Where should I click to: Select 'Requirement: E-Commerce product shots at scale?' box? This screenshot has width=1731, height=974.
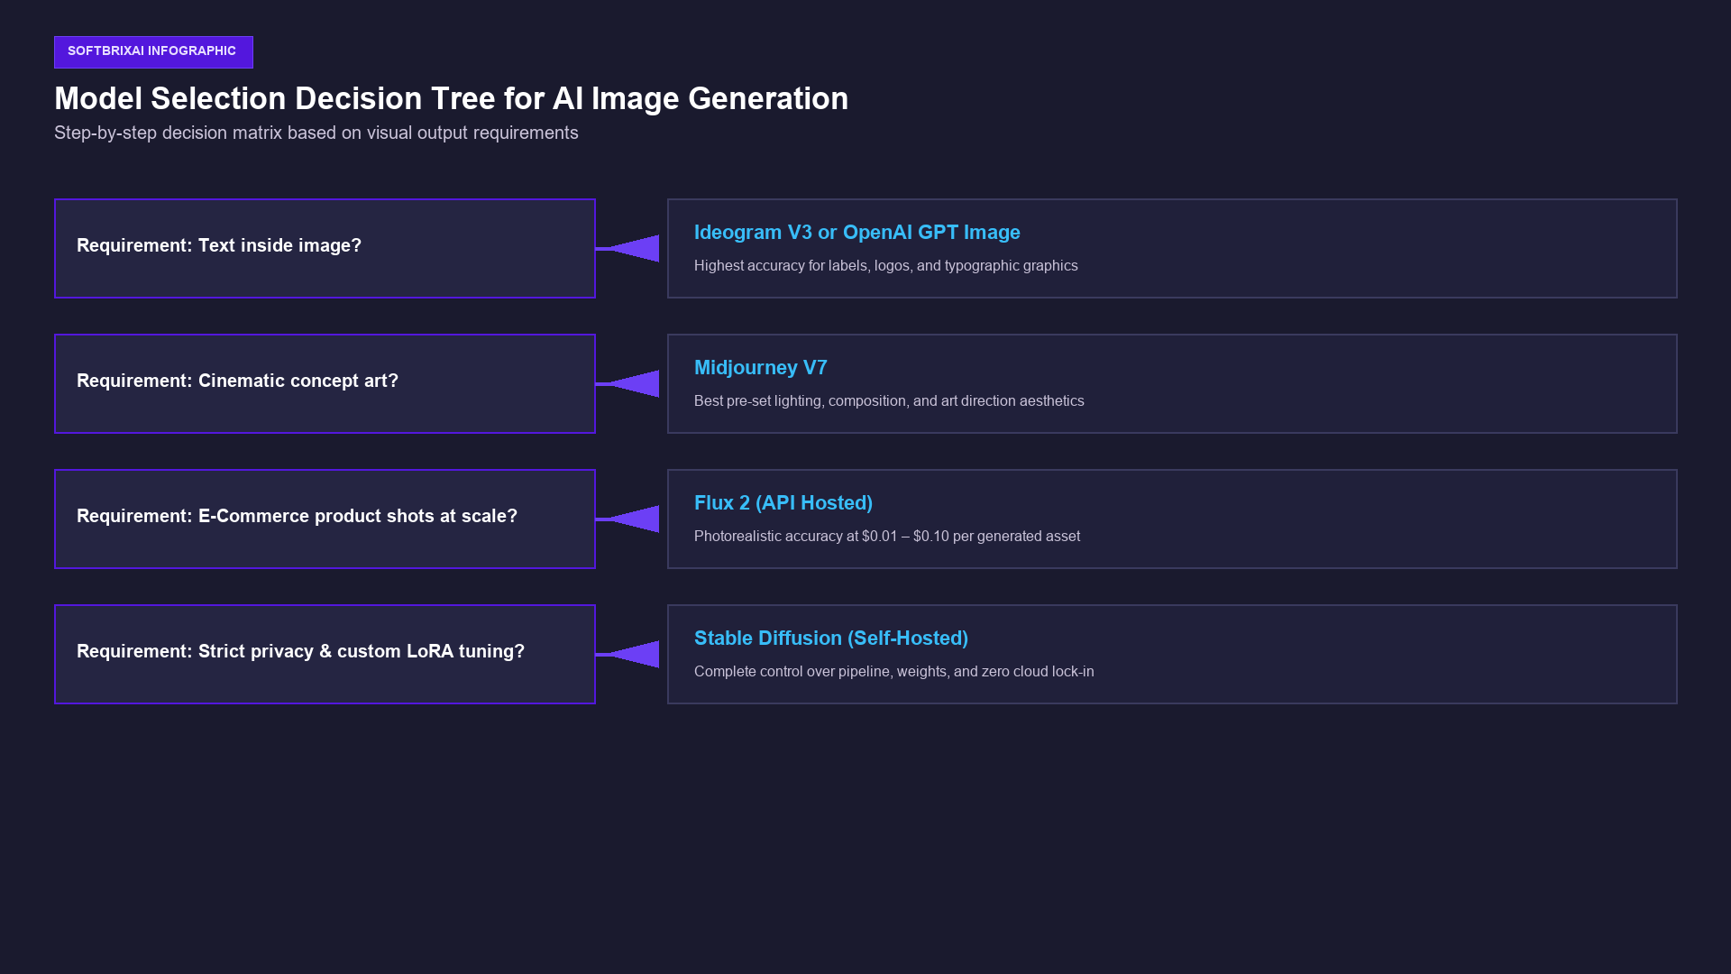[x=325, y=519]
